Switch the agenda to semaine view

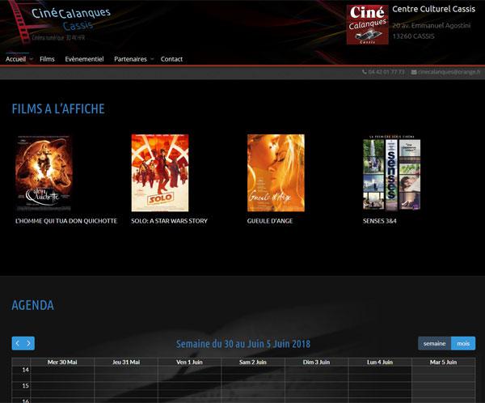click(434, 343)
